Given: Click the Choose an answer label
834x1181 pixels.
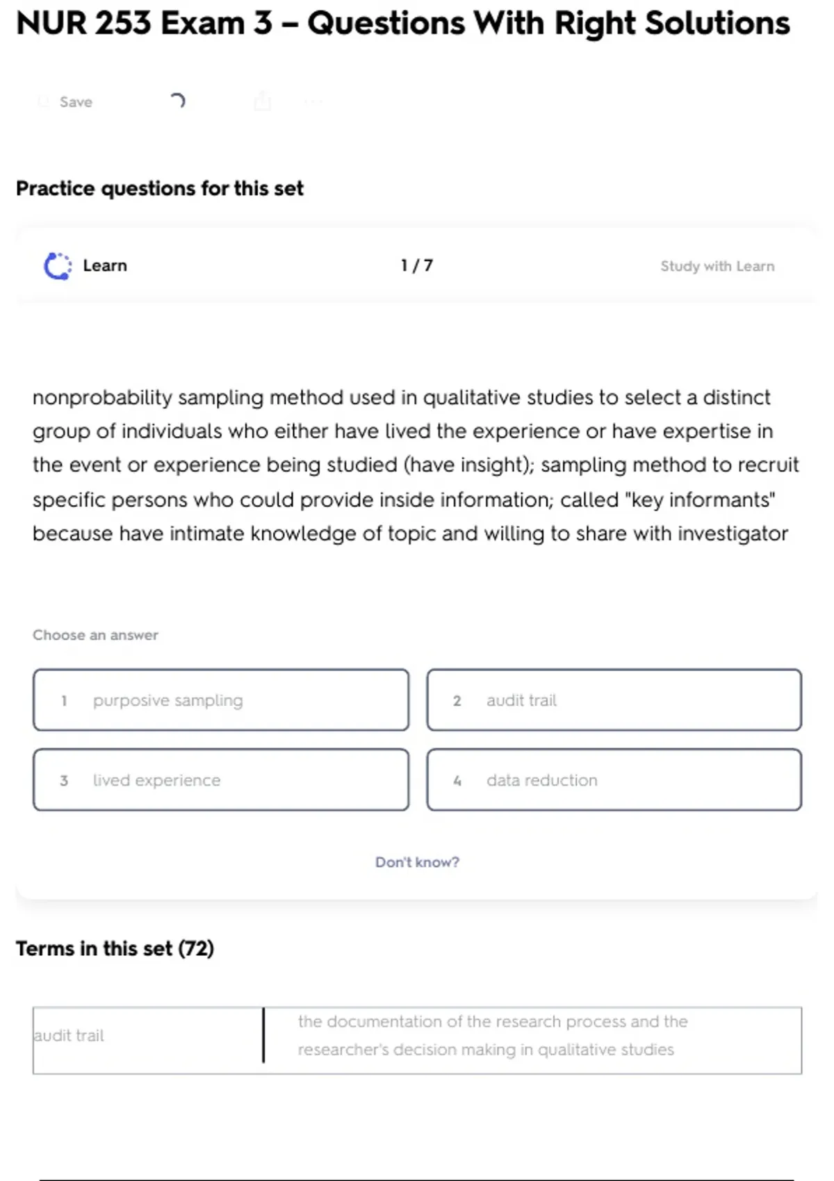Looking at the screenshot, I should click(95, 635).
